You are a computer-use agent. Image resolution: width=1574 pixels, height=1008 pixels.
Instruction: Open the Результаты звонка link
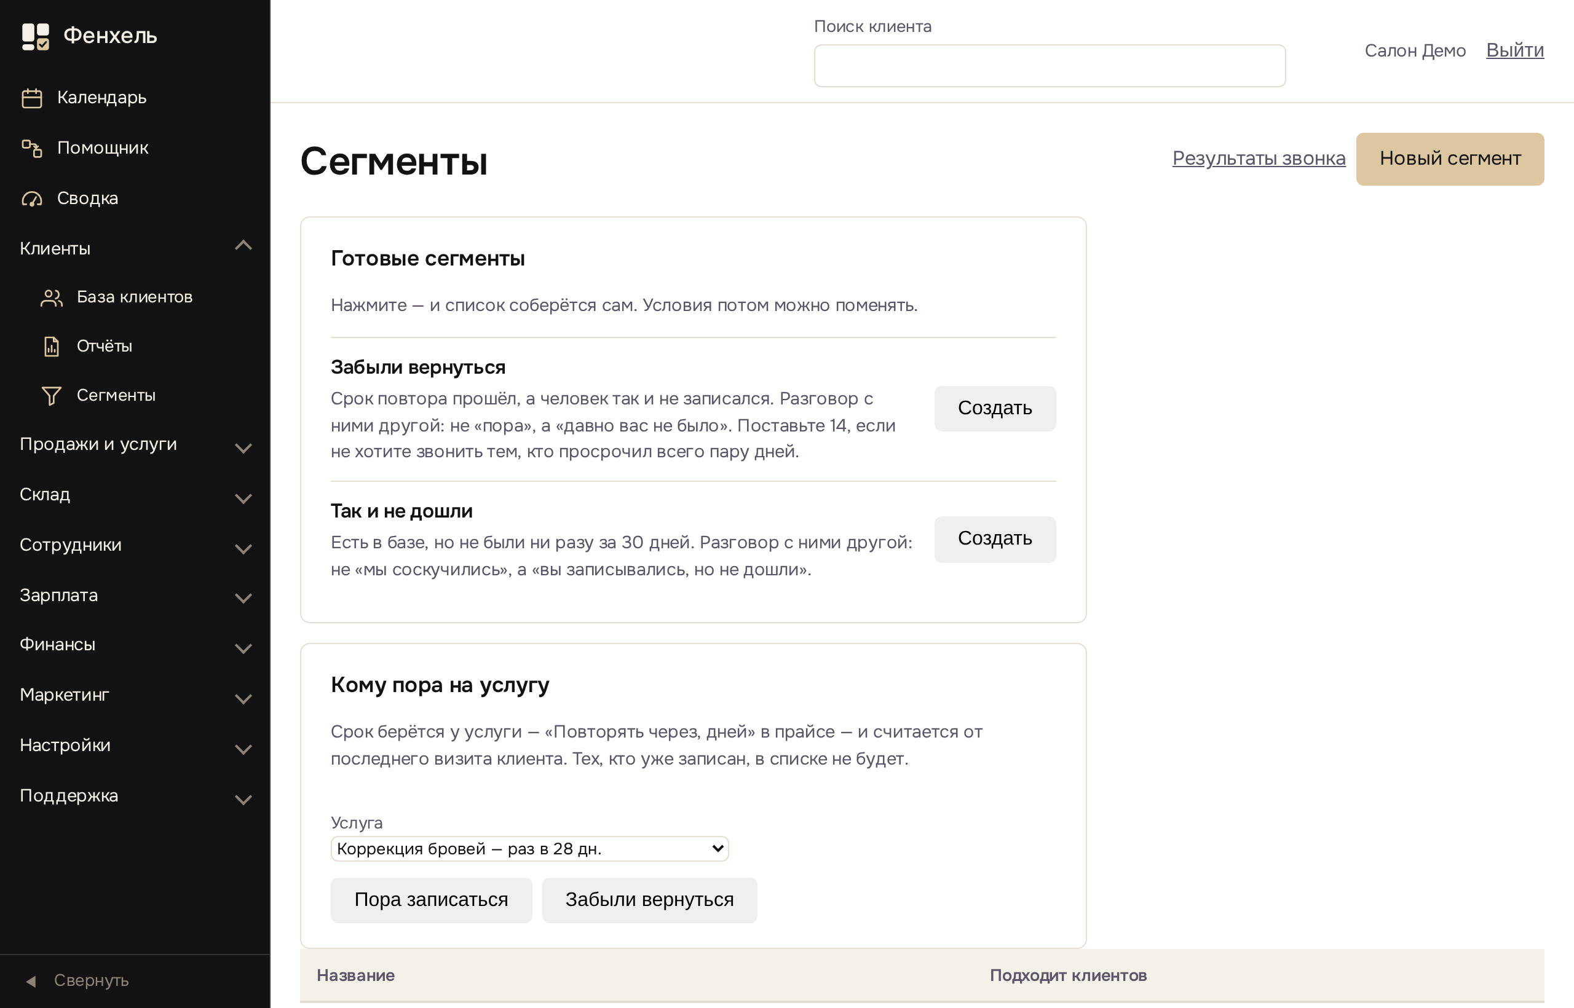pos(1259,159)
